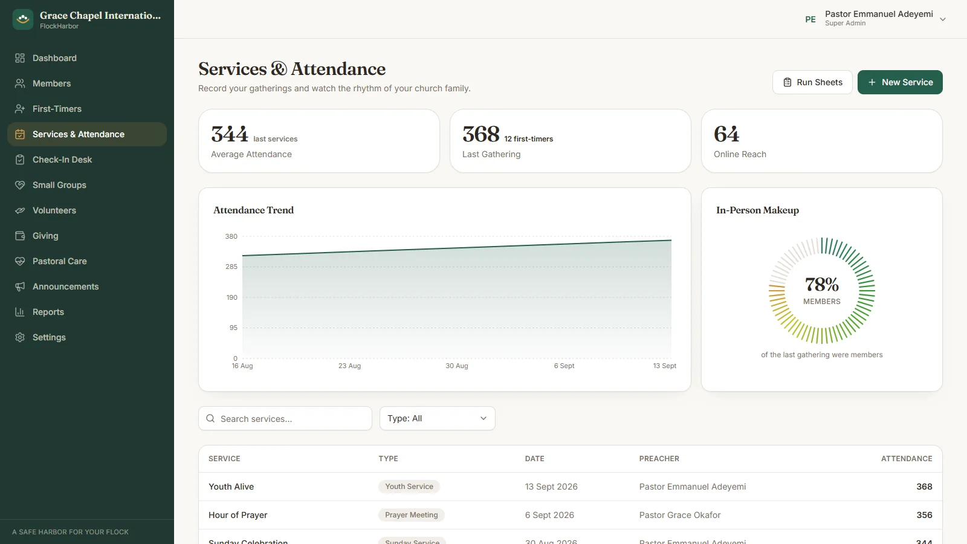Click the Announcements megaphone icon
Viewport: 967px width, 544px height.
(20, 287)
